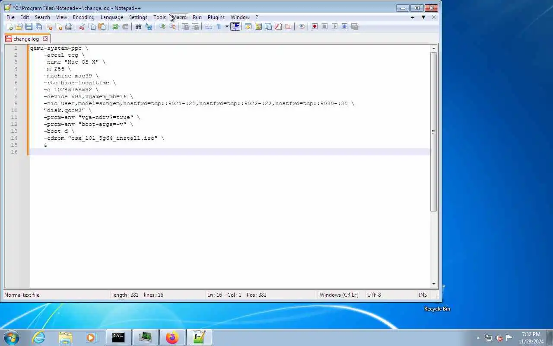
Task: Open the document list down-arrow at menu bar right
Action: pyautogui.click(x=423, y=17)
